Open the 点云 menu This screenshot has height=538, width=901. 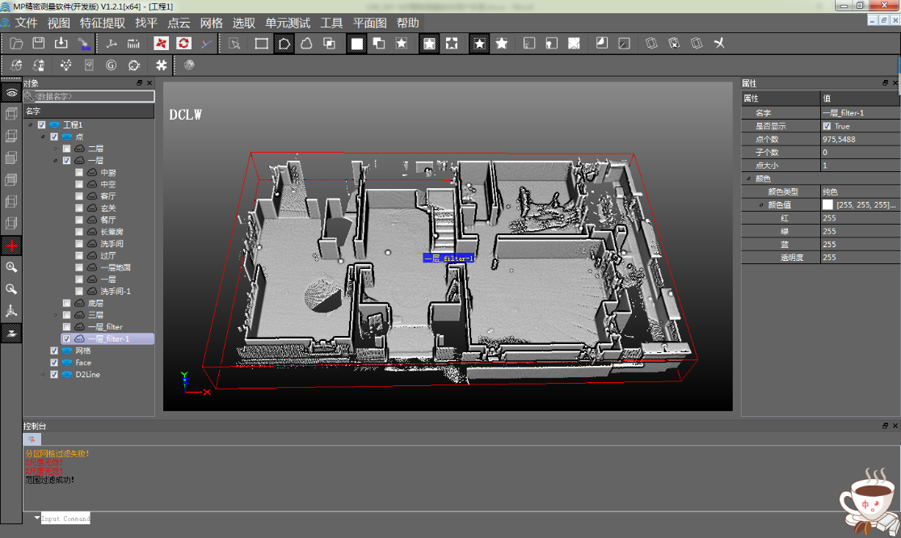click(x=179, y=23)
